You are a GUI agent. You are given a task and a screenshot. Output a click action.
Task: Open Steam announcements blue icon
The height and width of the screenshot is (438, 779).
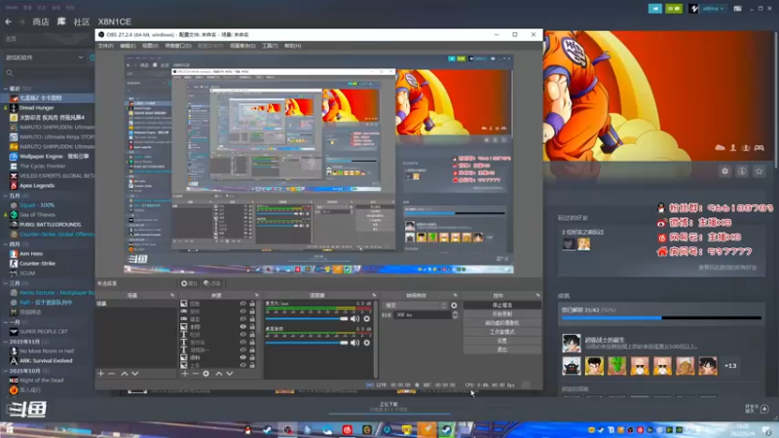(x=655, y=9)
